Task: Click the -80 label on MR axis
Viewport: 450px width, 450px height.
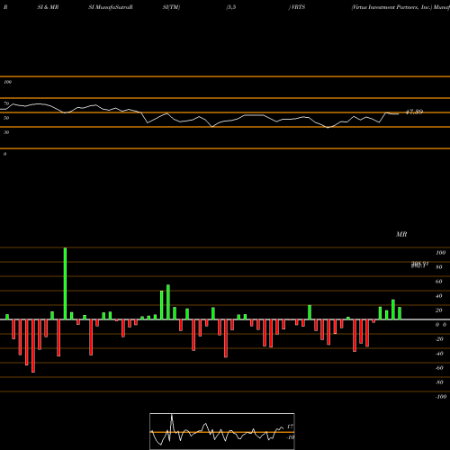Action: [x=439, y=382]
